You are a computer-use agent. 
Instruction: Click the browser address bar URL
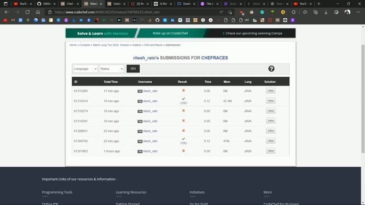coord(107,12)
